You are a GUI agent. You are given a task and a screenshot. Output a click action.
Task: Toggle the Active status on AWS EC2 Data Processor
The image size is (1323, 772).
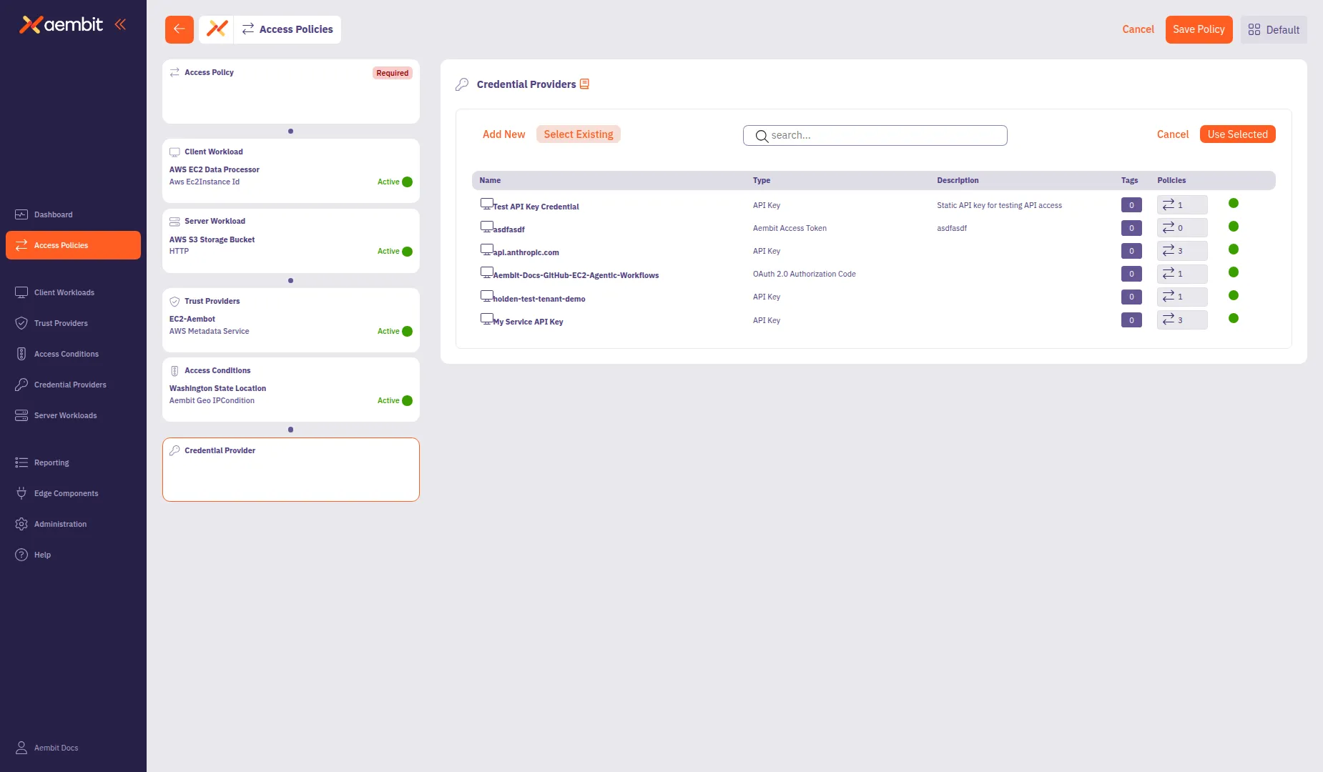tap(405, 182)
